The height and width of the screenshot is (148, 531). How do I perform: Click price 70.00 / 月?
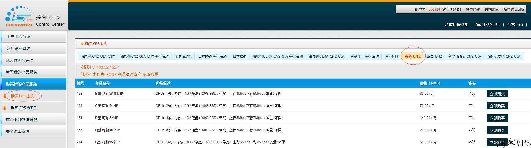pyautogui.click(x=427, y=106)
